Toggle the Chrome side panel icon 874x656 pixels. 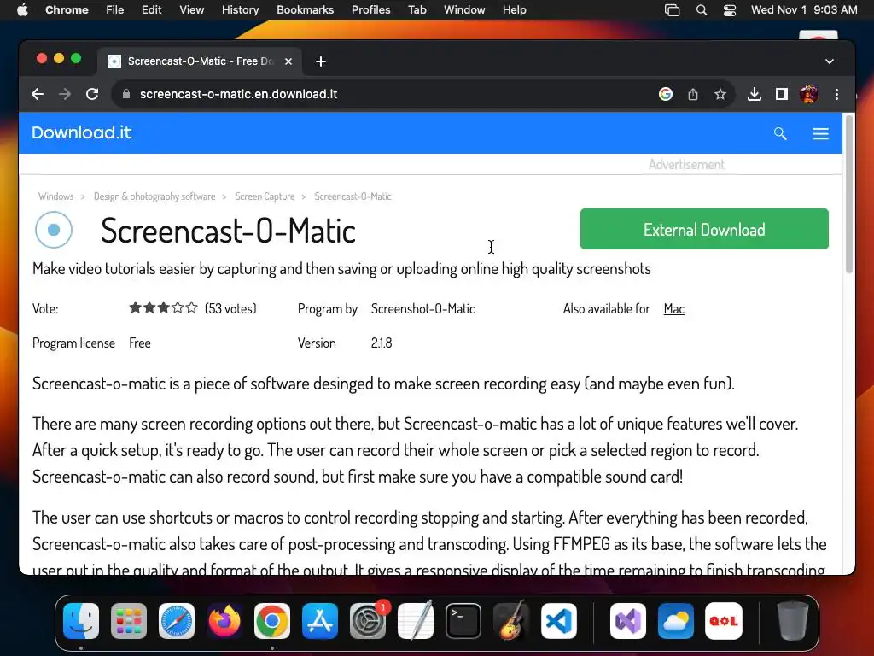point(782,94)
